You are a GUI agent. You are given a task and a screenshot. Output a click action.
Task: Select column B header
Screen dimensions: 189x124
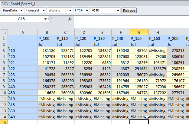(x=47, y=32)
